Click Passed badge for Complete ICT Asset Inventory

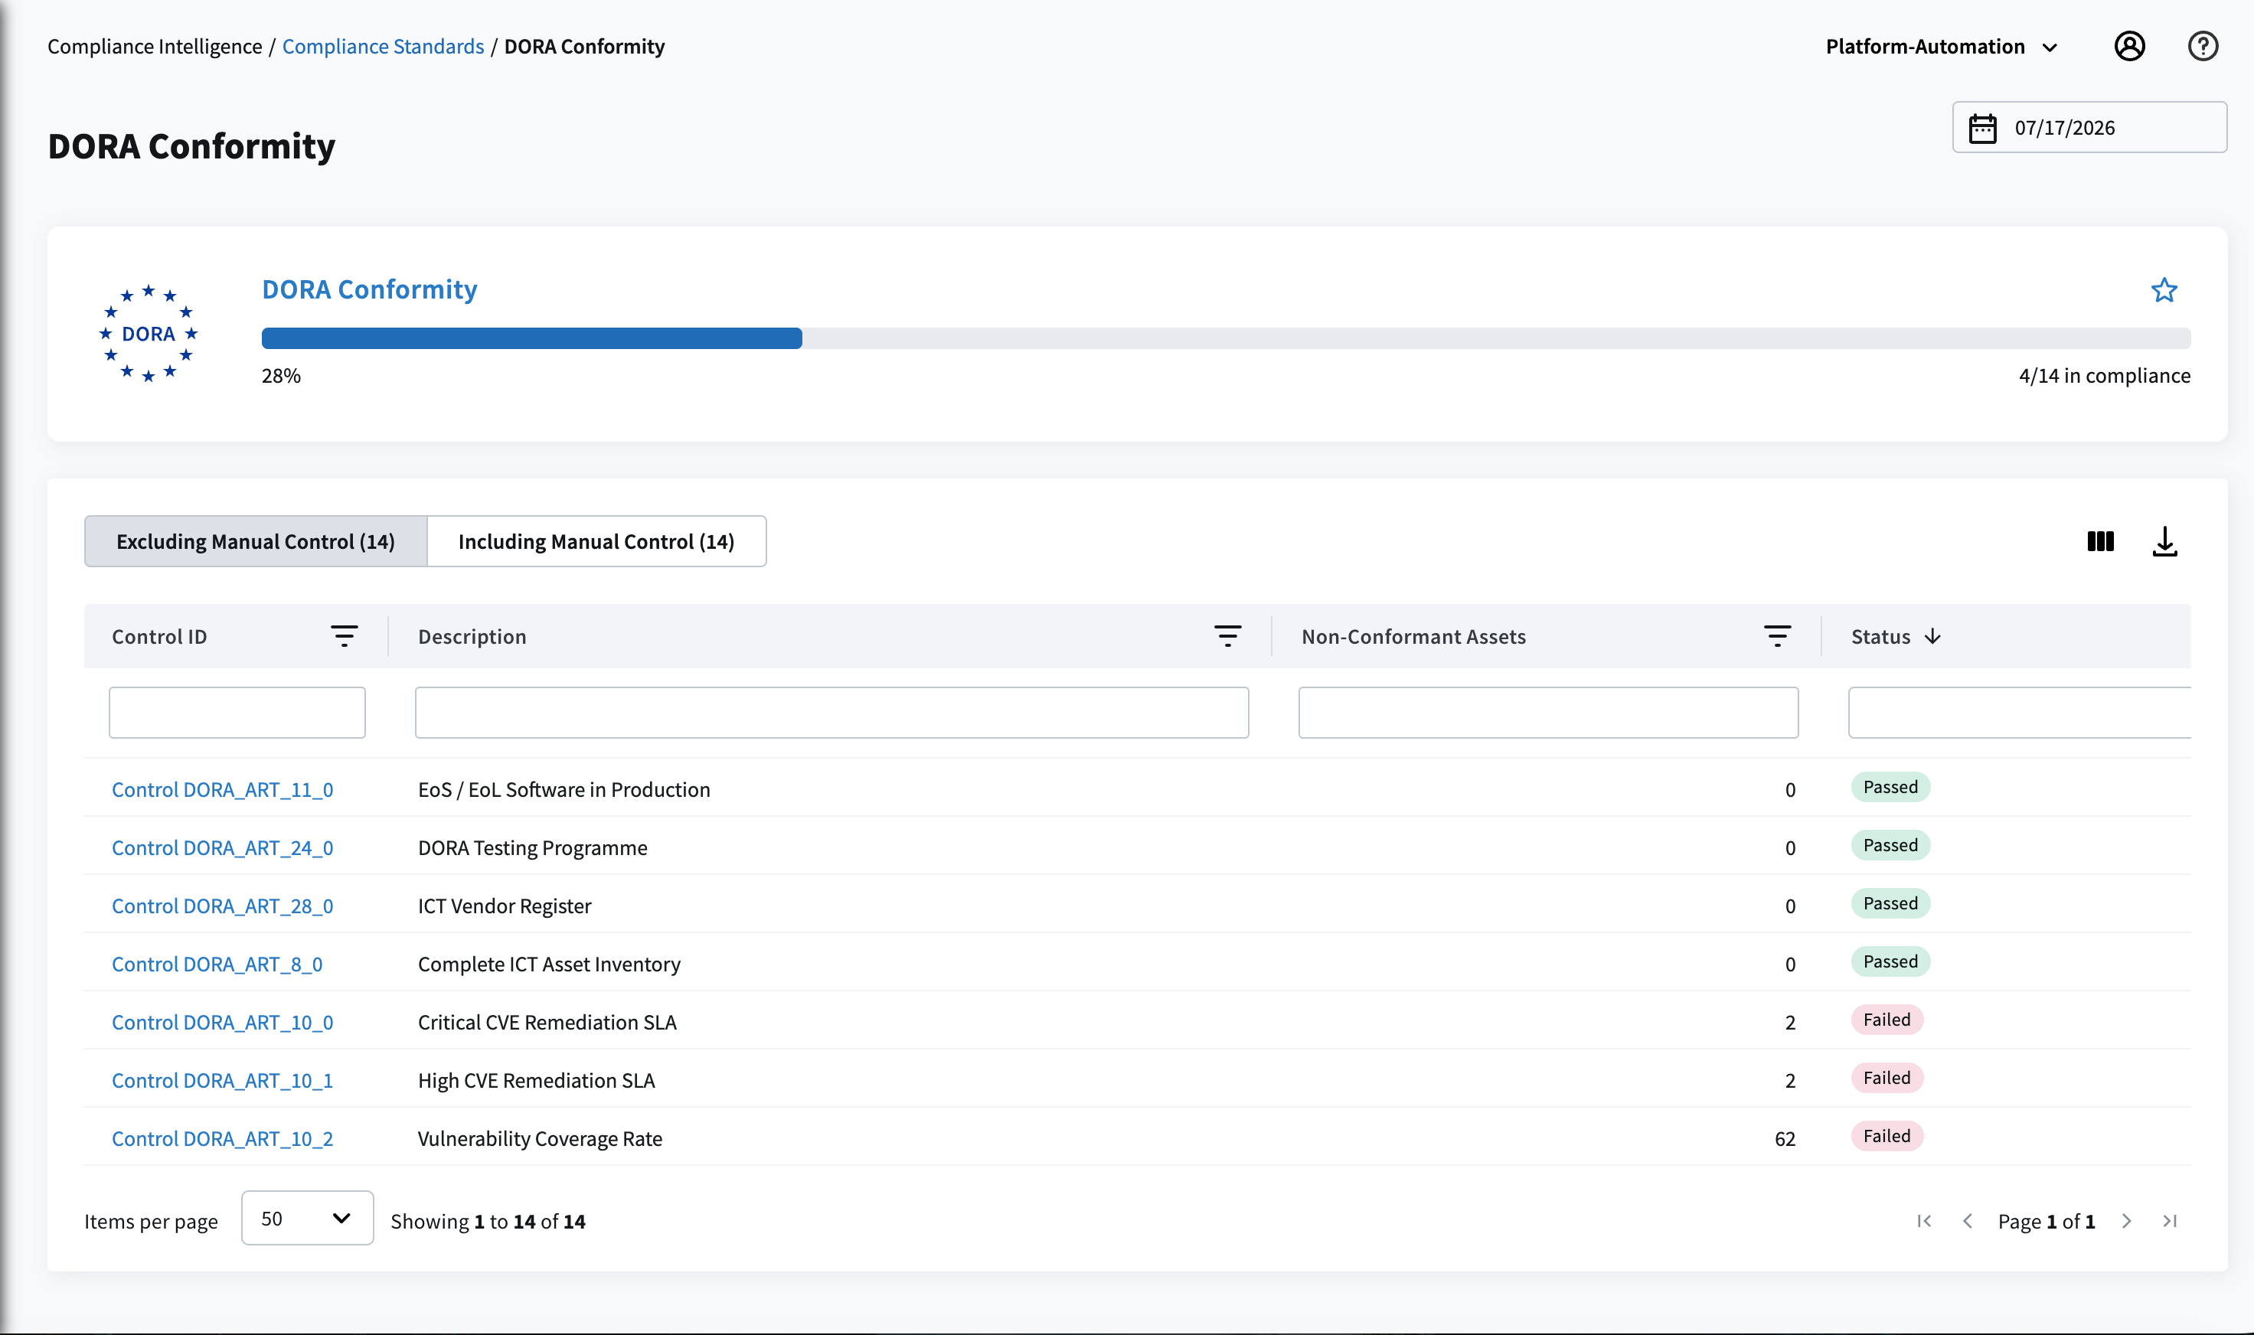click(x=1890, y=961)
